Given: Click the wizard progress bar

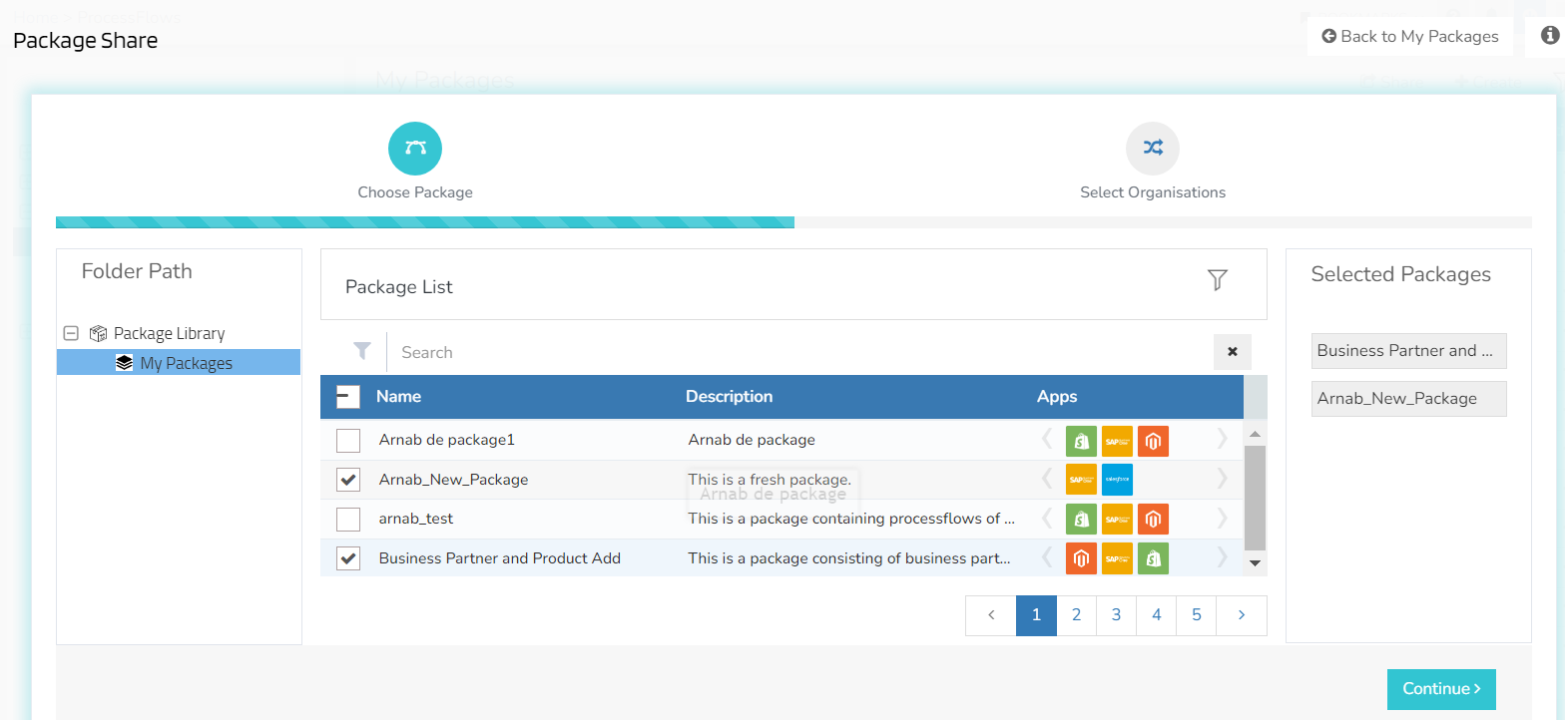Looking at the screenshot, I should 793,222.
